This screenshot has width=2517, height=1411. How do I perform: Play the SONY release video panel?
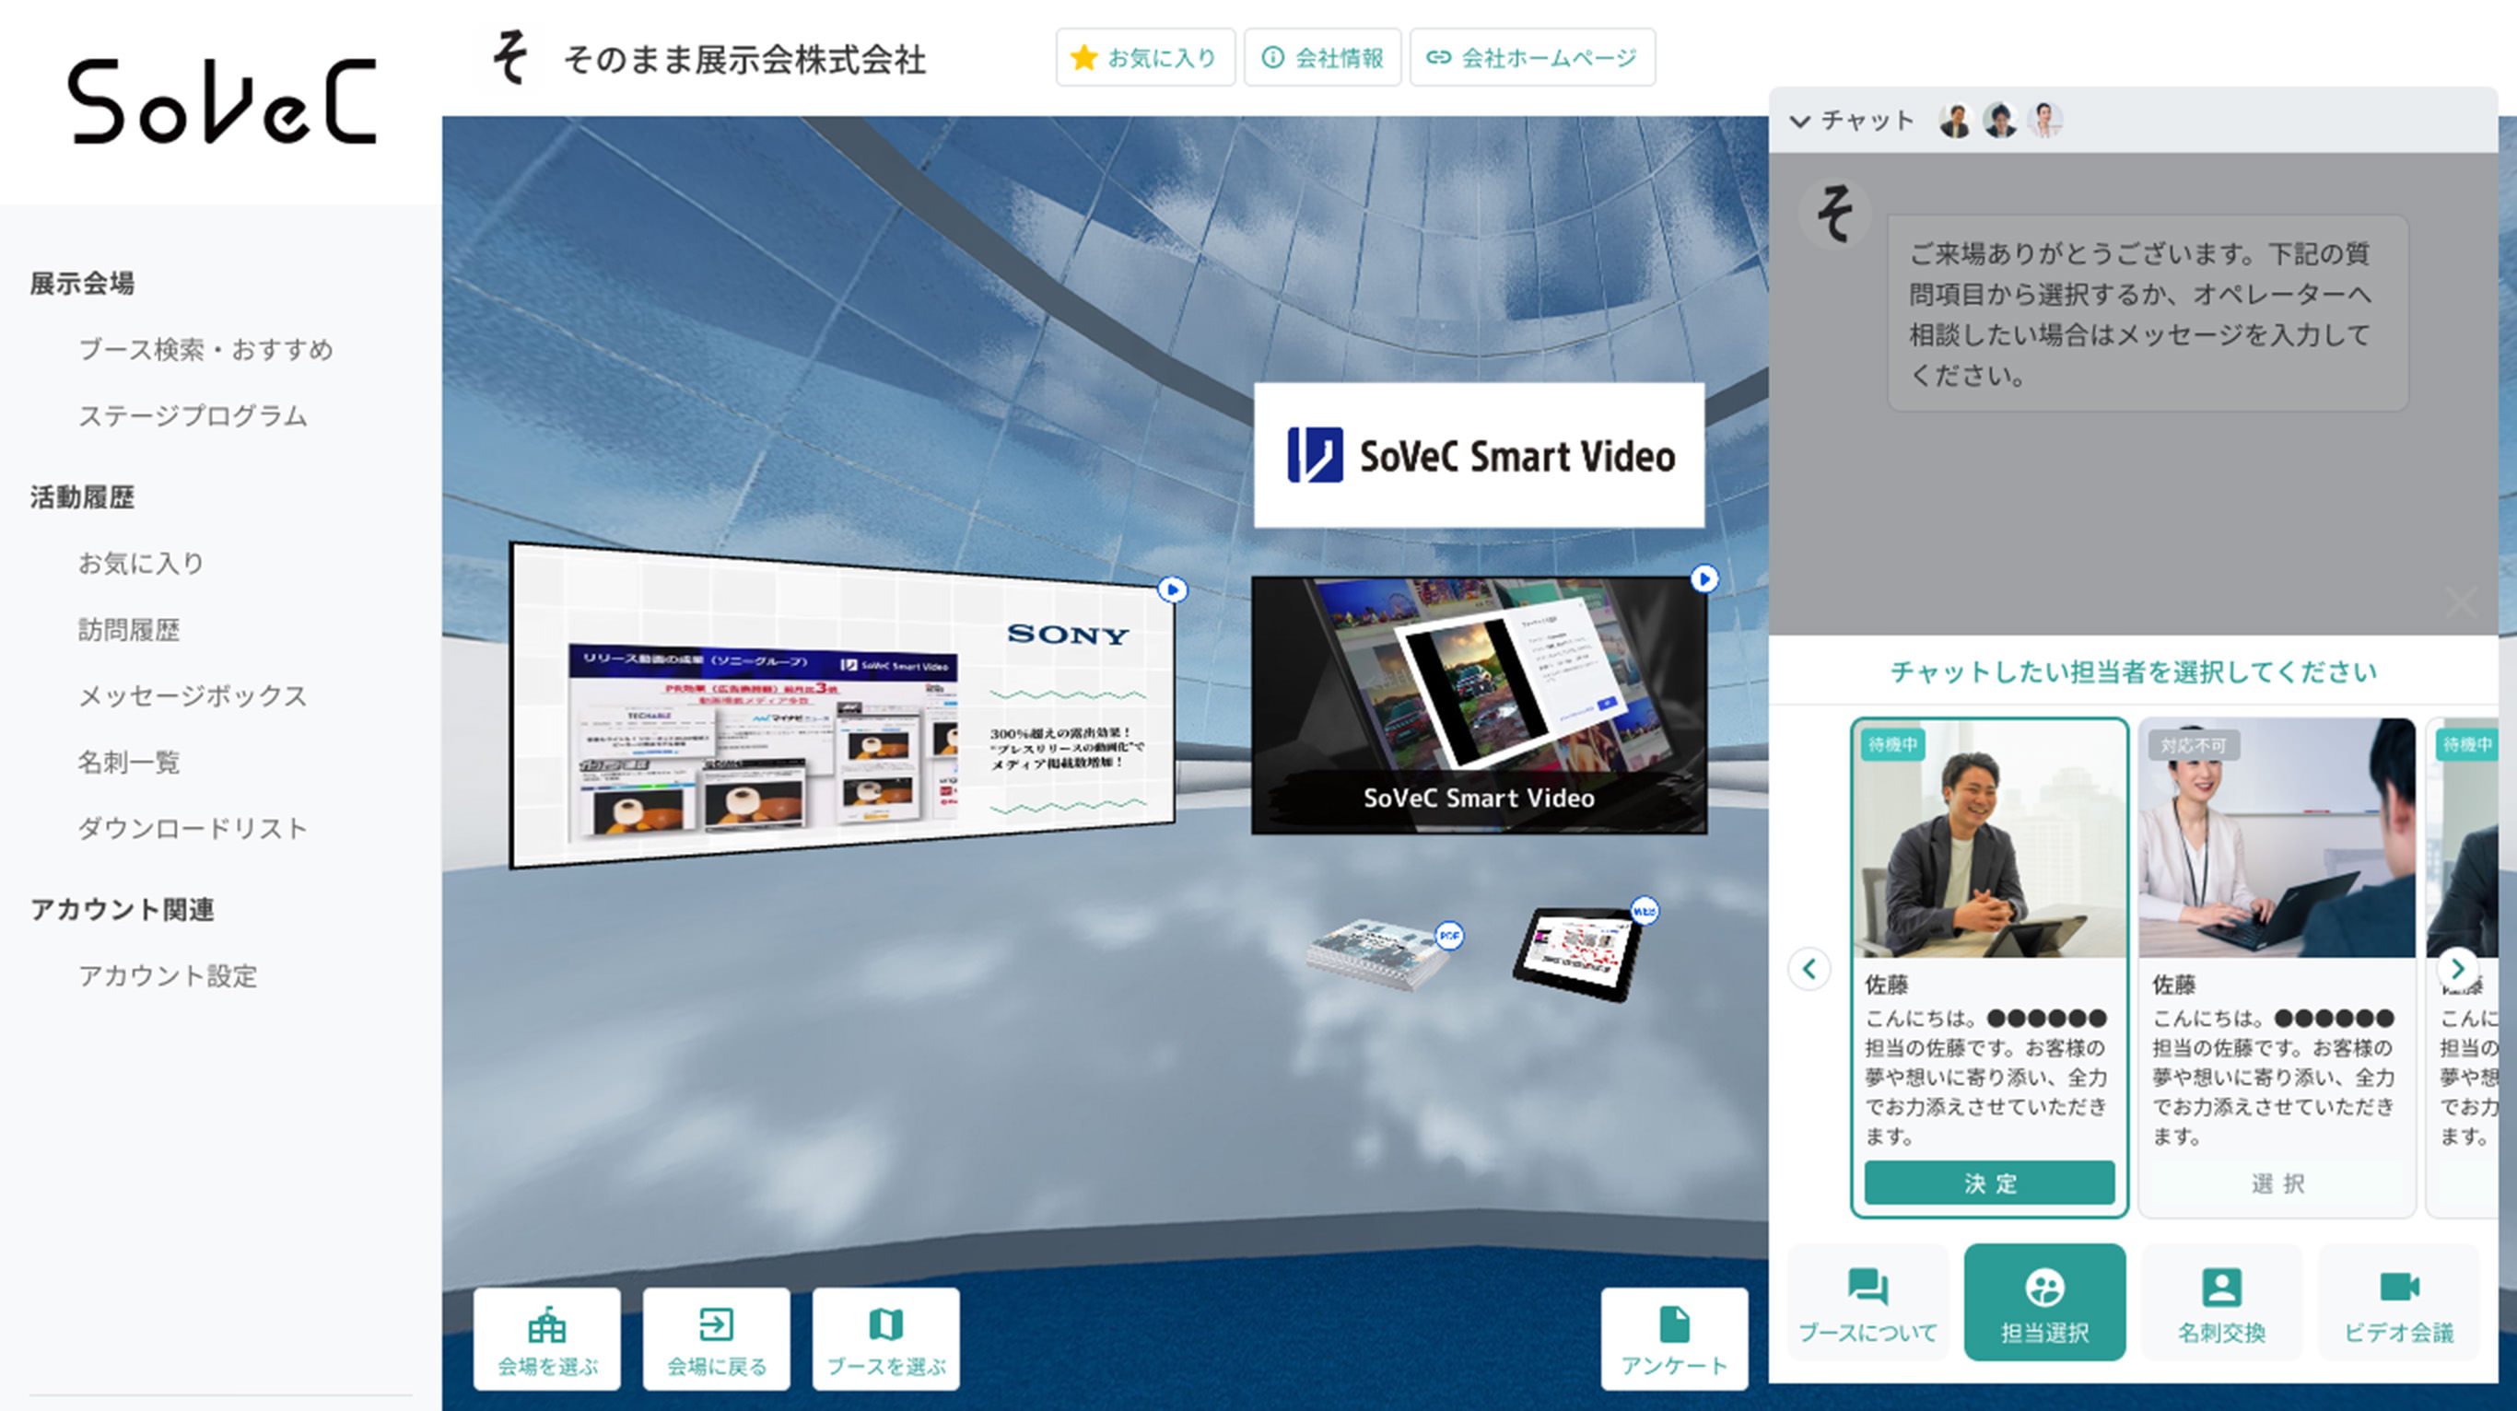(1173, 589)
